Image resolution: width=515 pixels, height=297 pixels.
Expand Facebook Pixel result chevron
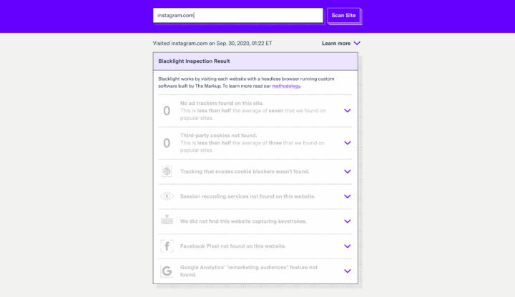[347, 246]
